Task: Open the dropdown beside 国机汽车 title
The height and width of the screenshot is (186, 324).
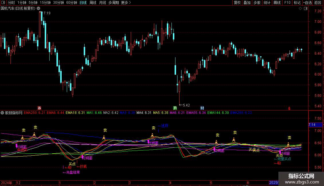Action: pos(38,9)
